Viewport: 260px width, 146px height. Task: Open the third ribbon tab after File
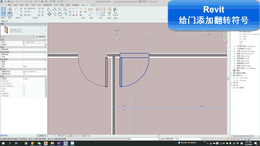pyautogui.click(x=22, y=5)
